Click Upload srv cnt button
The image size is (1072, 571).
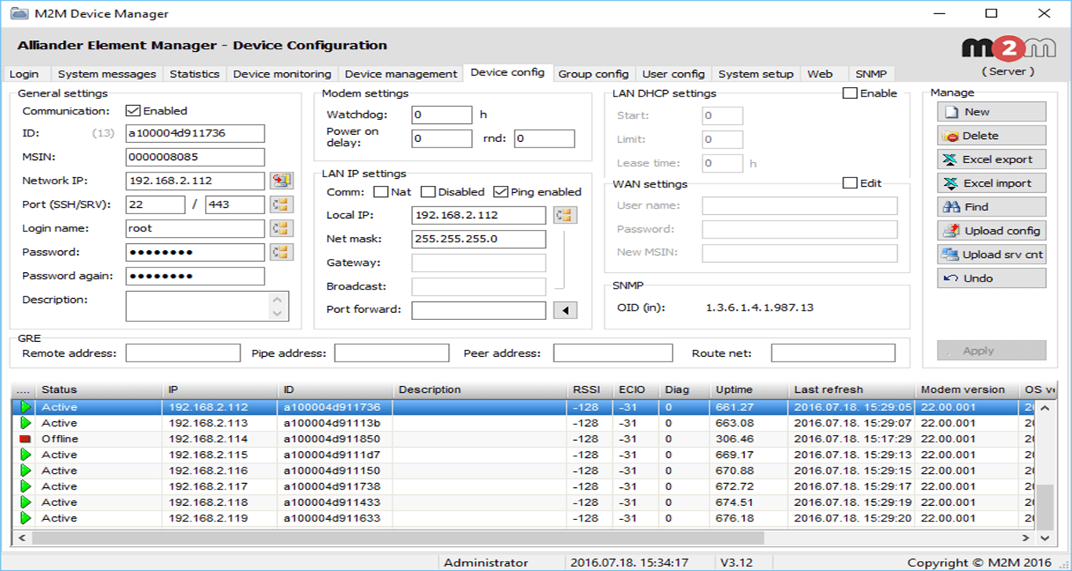(x=991, y=254)
